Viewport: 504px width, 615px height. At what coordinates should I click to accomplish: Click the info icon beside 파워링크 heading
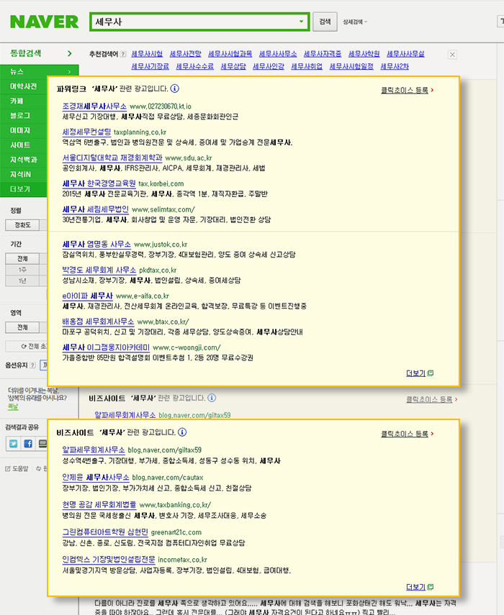click(x=175, y=88)
